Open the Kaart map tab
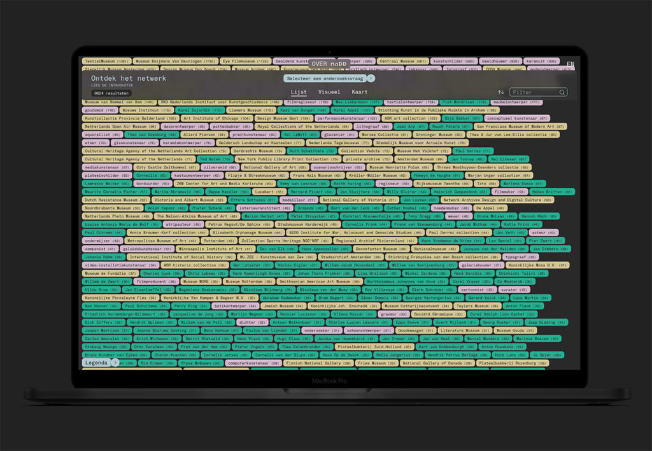 tap(360, 92)
